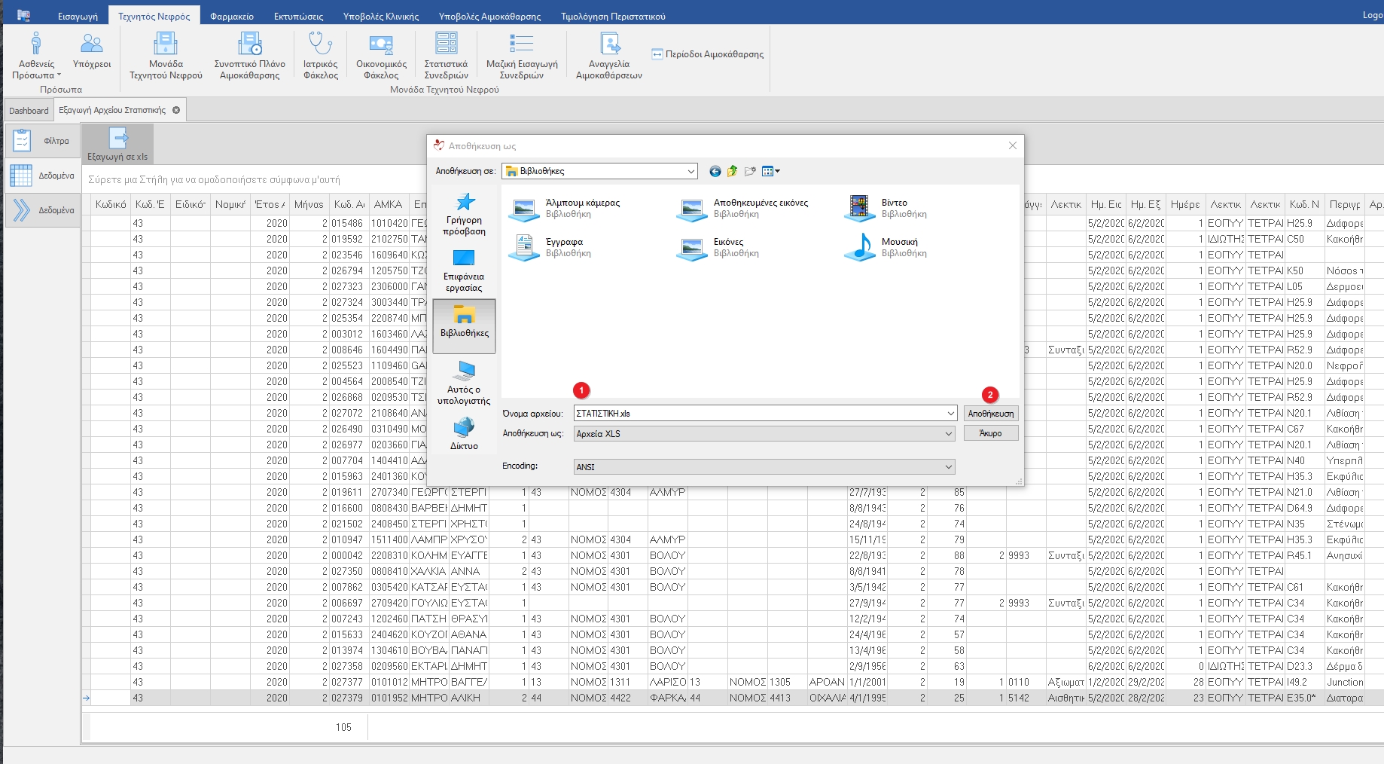Image resolution: width=1384 pixels, height=764 pixels.
Task: Close the Εξαγωγή Αρχείου Στατιστικής tab
Action: click(176, 110)
